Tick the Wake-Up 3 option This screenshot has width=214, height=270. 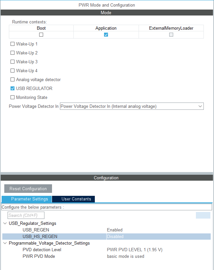coord(13,62)
